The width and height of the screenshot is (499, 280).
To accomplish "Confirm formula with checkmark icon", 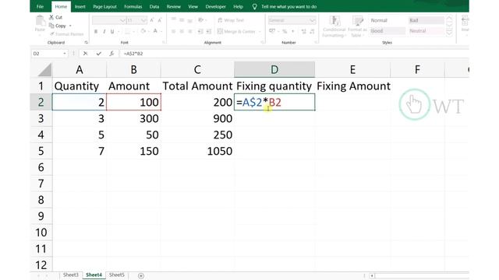I will tap(99, 54).
